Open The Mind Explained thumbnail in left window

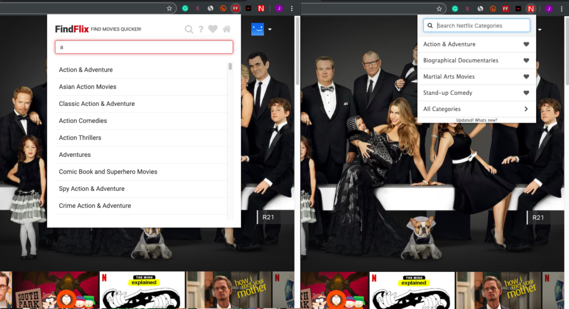tap(142, 290)
